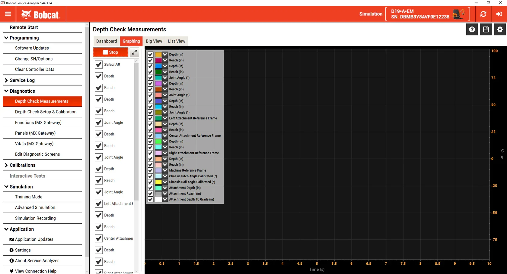507x274 pixels.
Task: Expand the Calibrations section
Action: [x=6, y=165]
